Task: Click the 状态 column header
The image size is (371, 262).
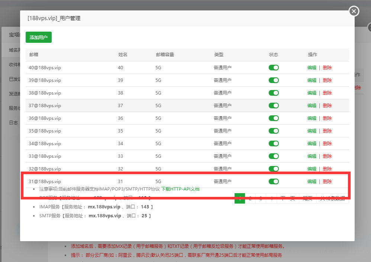Action: (x=274, y=54)
